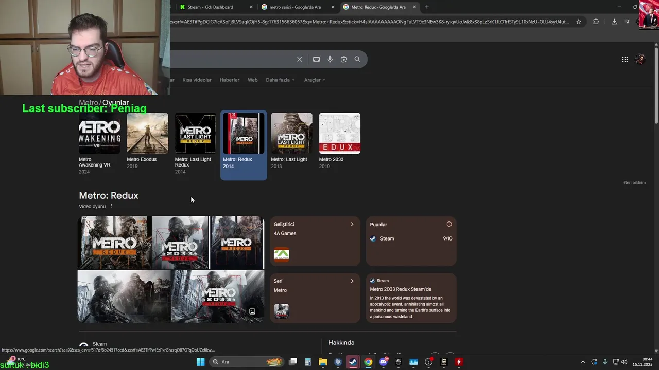
Task: Open the Steam search result
Action: [99, 344]
